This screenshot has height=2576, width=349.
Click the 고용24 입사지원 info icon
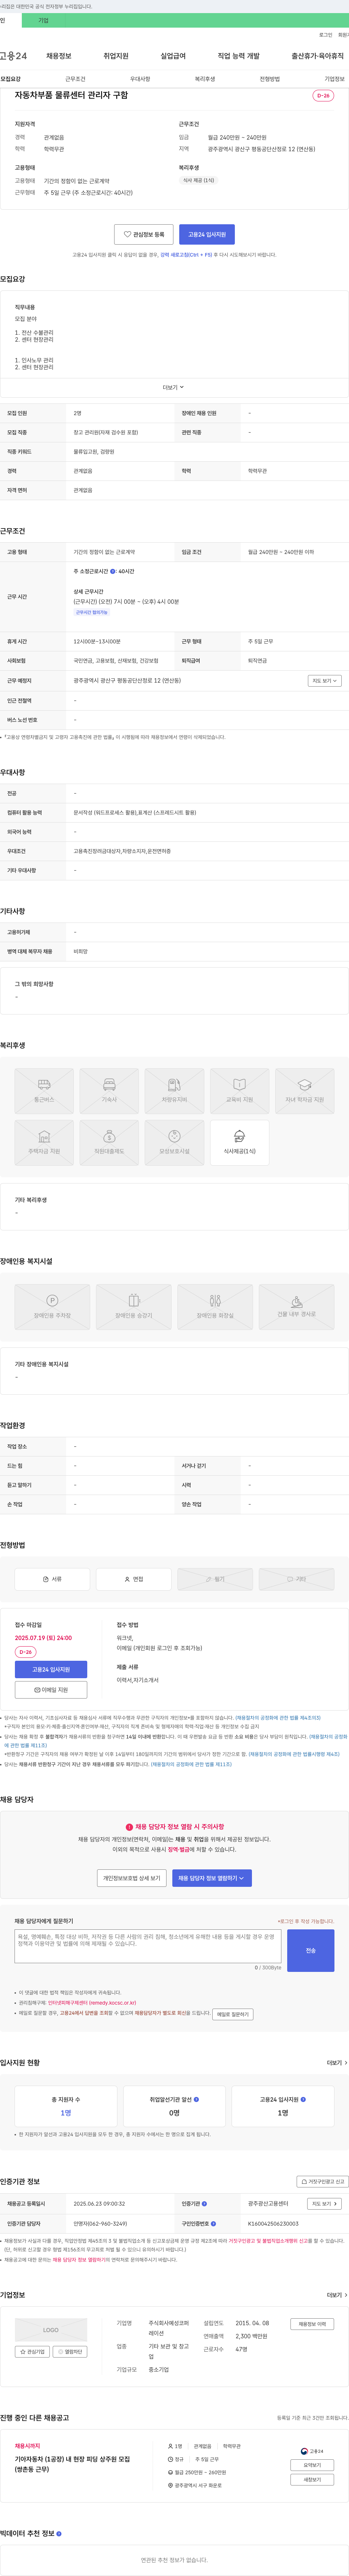[303, 2099]
